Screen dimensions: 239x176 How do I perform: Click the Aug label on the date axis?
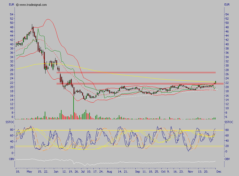coord(109,172)
